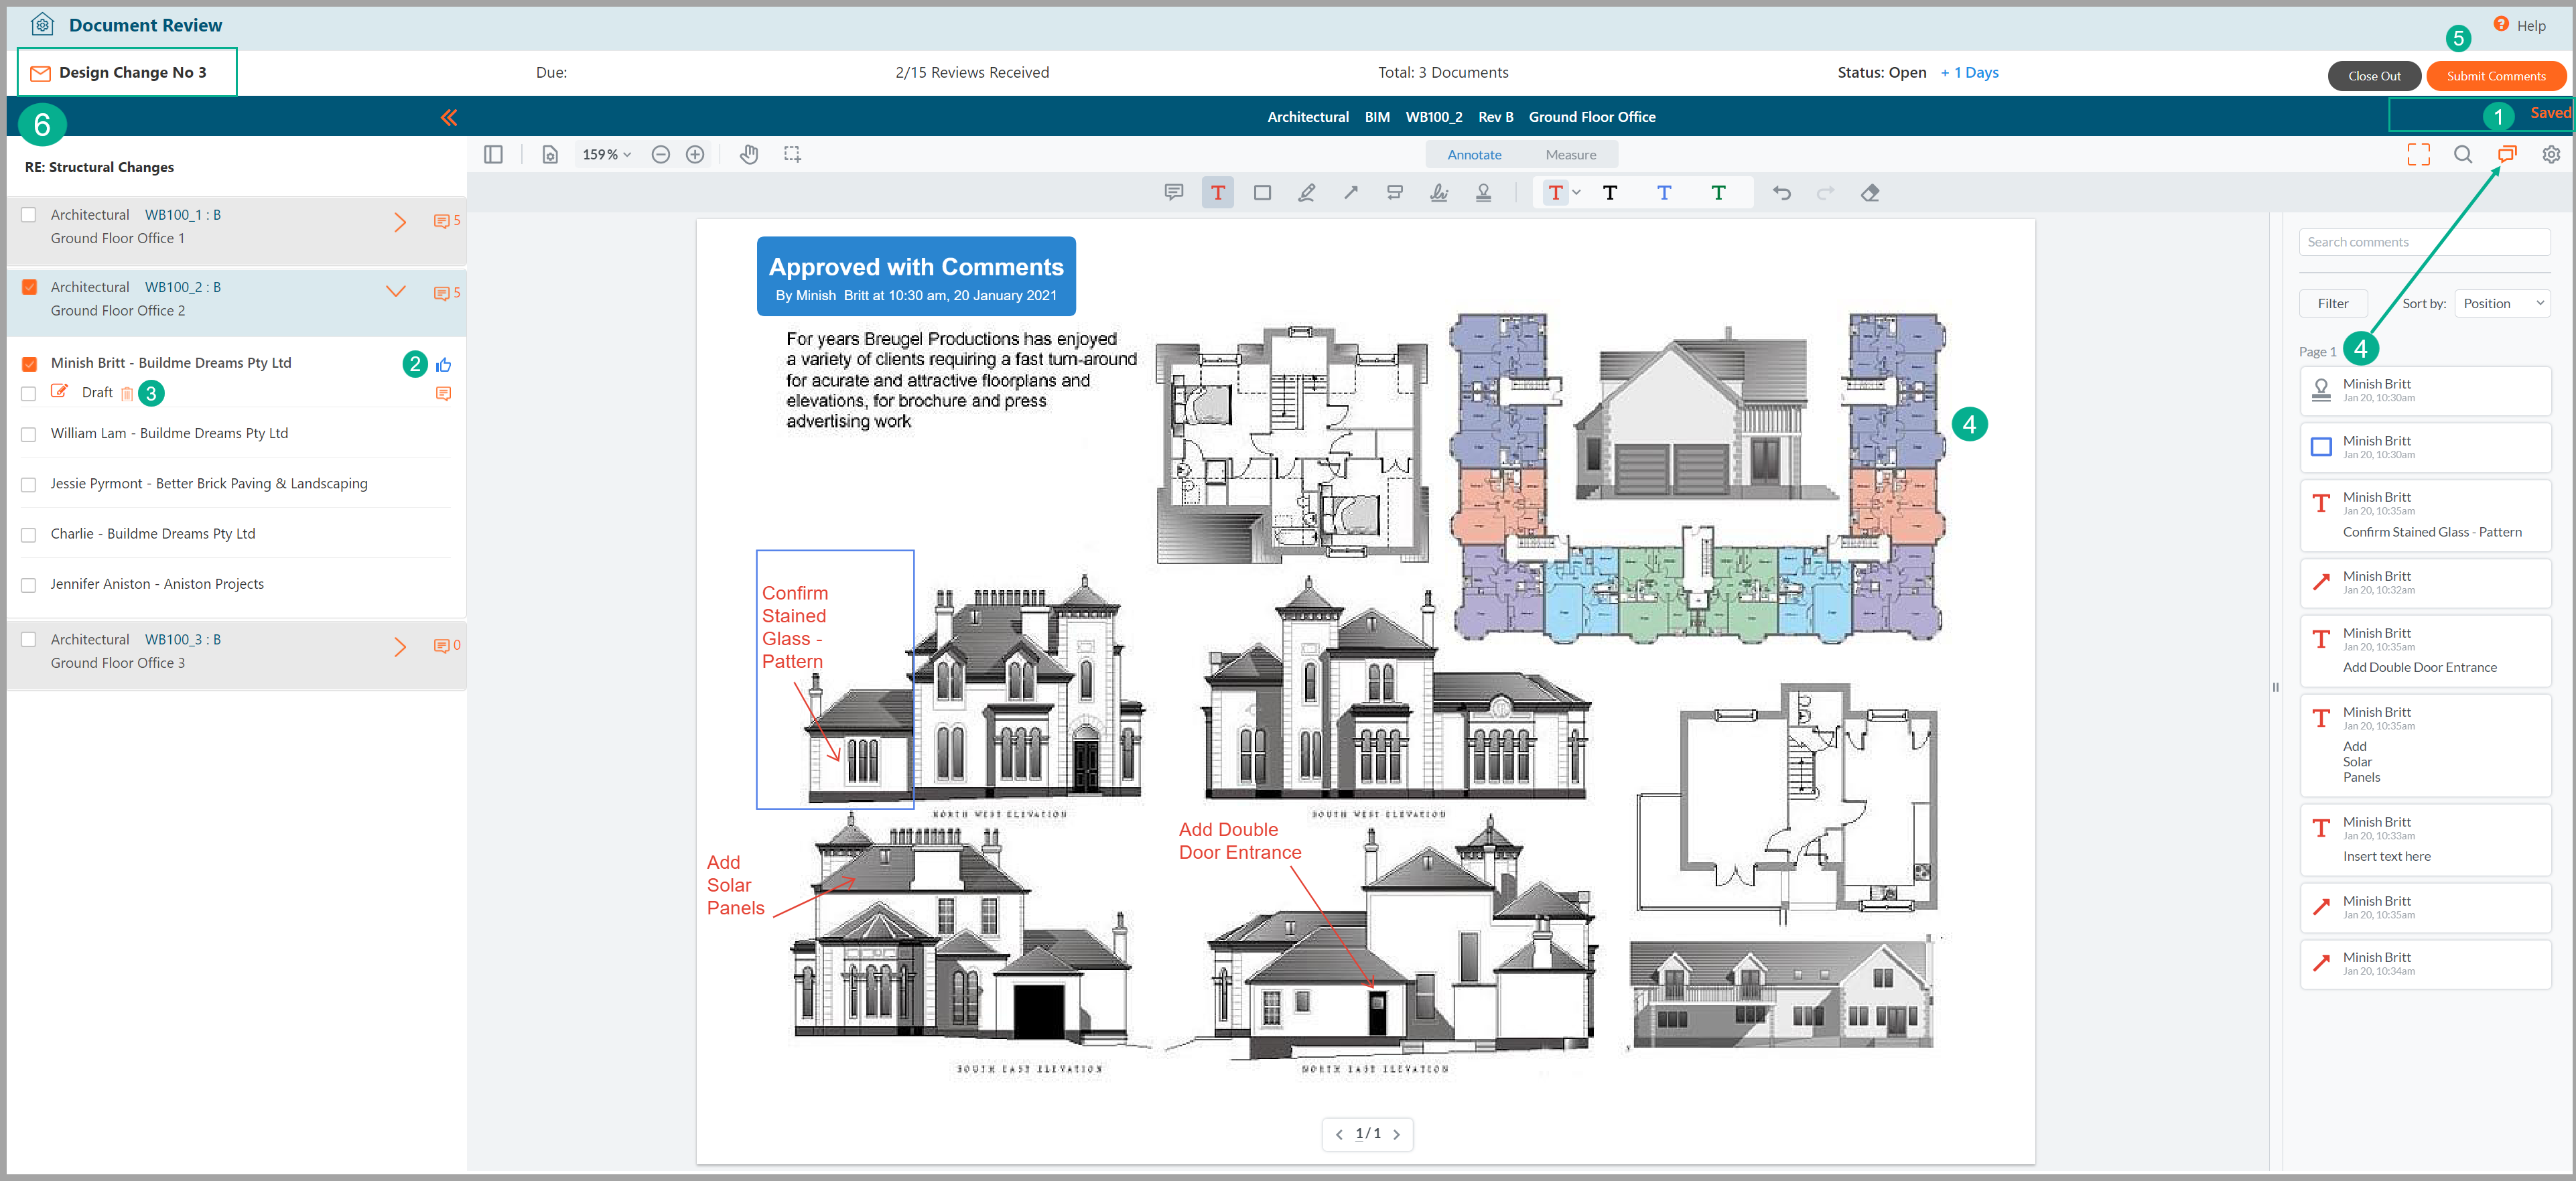This screenshot has height=1181, width=2576.
Task: Uncheck the WB100_2 Ground Floor Office 2 box
Action: tap(29, 287)
